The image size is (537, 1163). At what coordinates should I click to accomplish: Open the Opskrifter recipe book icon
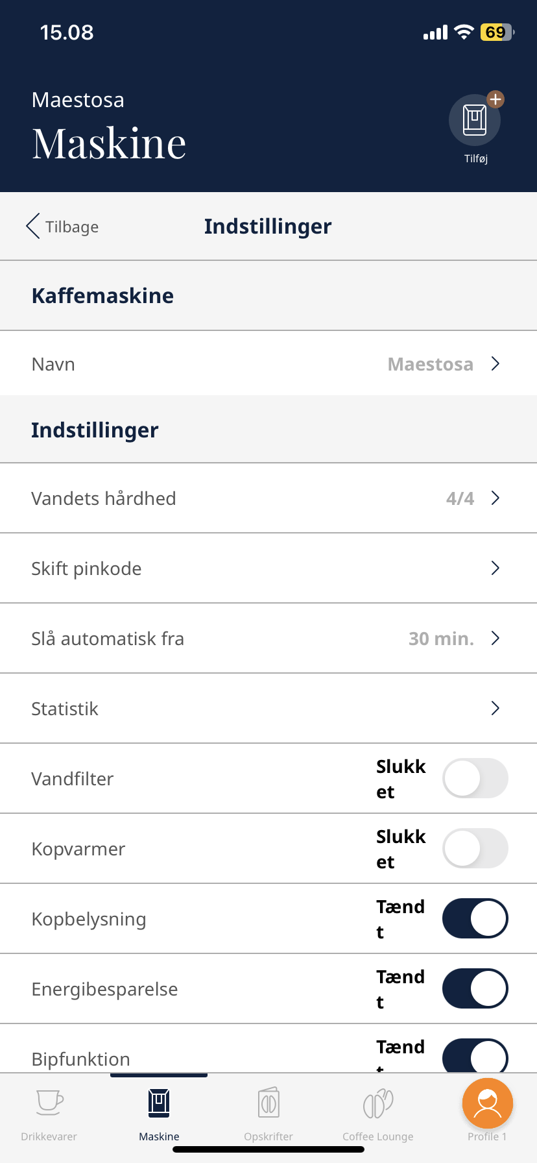click(268, 1103)
